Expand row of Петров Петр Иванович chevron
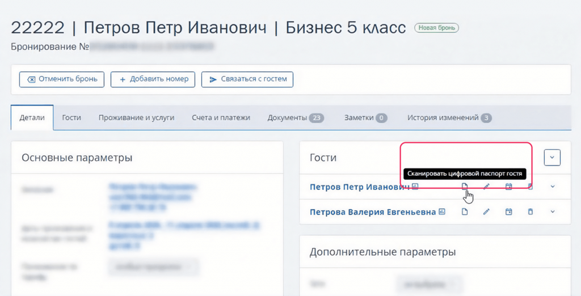 coord(553,187)
